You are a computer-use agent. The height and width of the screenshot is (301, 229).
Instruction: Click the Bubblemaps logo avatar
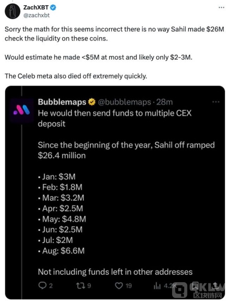click(21, 110)
